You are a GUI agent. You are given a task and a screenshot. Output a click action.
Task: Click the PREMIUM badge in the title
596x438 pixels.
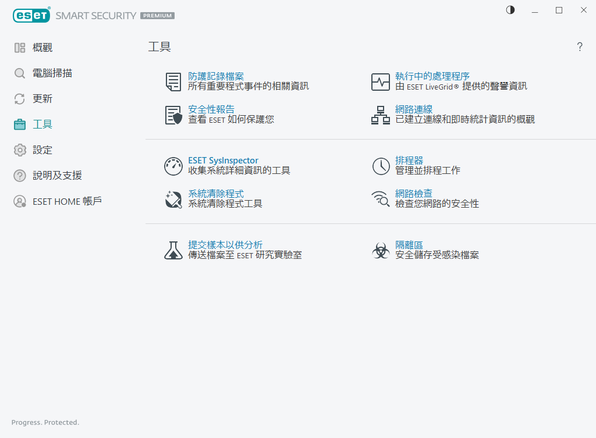(157, 16)
